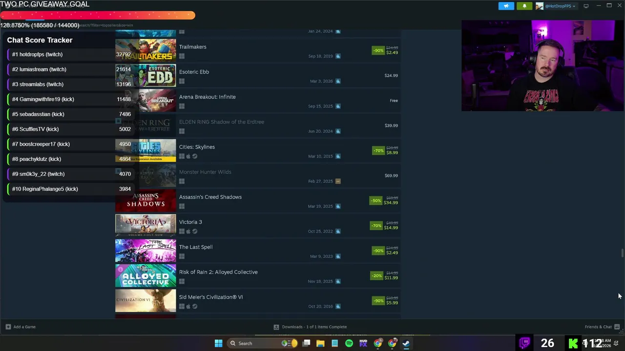Click Windows icon under Arena Breakout: Infinite

coord(182,106)
